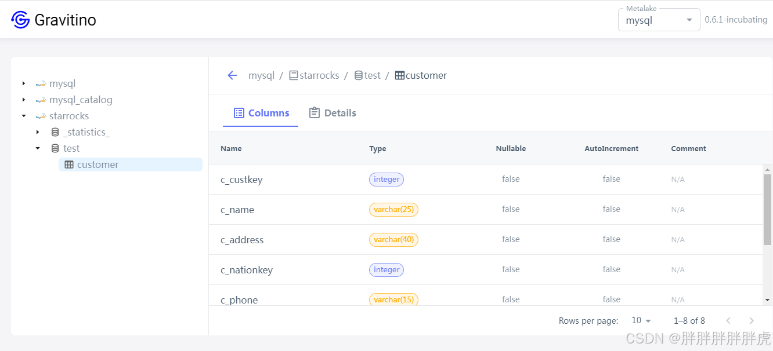Go to starrocks in the breadcrumb
The image size is (773, 351).
pos(319,75)
